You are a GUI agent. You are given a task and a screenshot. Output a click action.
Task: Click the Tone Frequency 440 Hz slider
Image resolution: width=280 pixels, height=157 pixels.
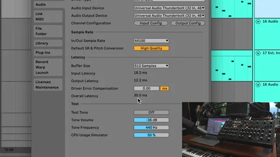tap(151, 127)
